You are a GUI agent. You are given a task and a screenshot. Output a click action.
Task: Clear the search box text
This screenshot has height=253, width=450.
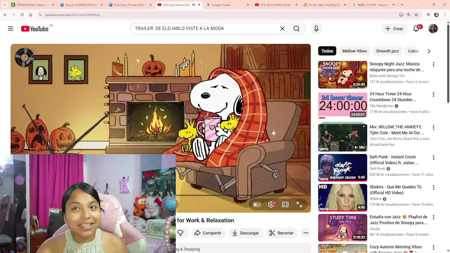(x=282, y=28)
